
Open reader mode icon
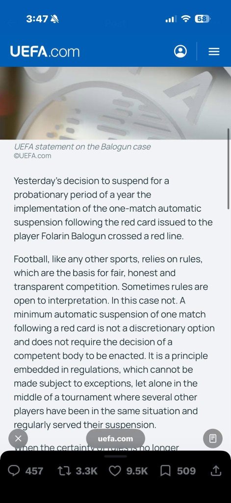pyautogui.click(x=213, y=438)
